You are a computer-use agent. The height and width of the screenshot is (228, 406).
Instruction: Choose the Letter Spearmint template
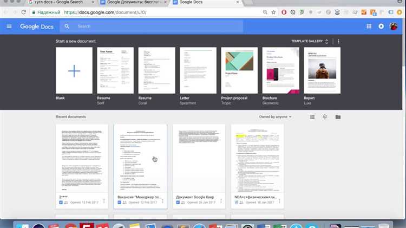[198, 70]
